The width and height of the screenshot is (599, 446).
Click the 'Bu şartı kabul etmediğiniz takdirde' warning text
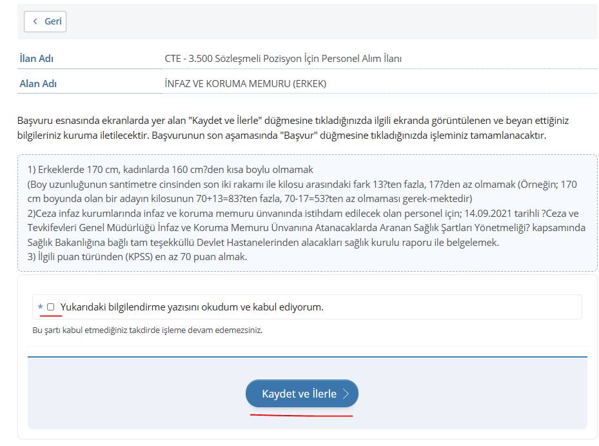pos(148,330)
